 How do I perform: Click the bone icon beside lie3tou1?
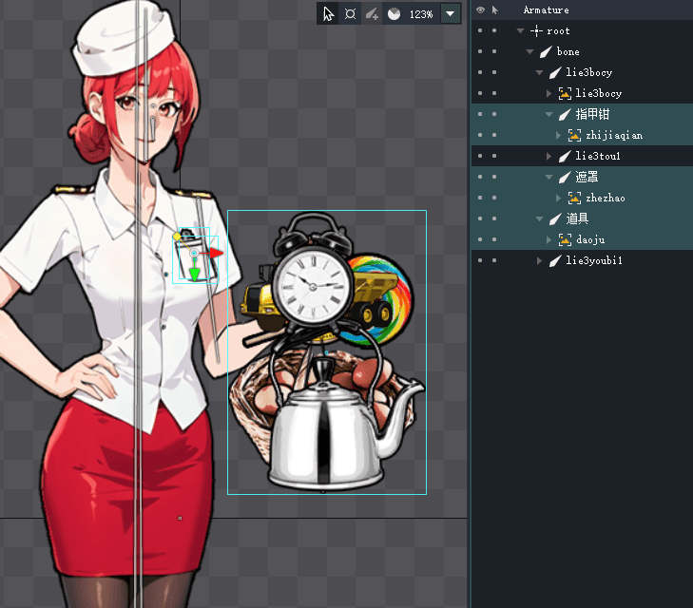tap(566, 156)
